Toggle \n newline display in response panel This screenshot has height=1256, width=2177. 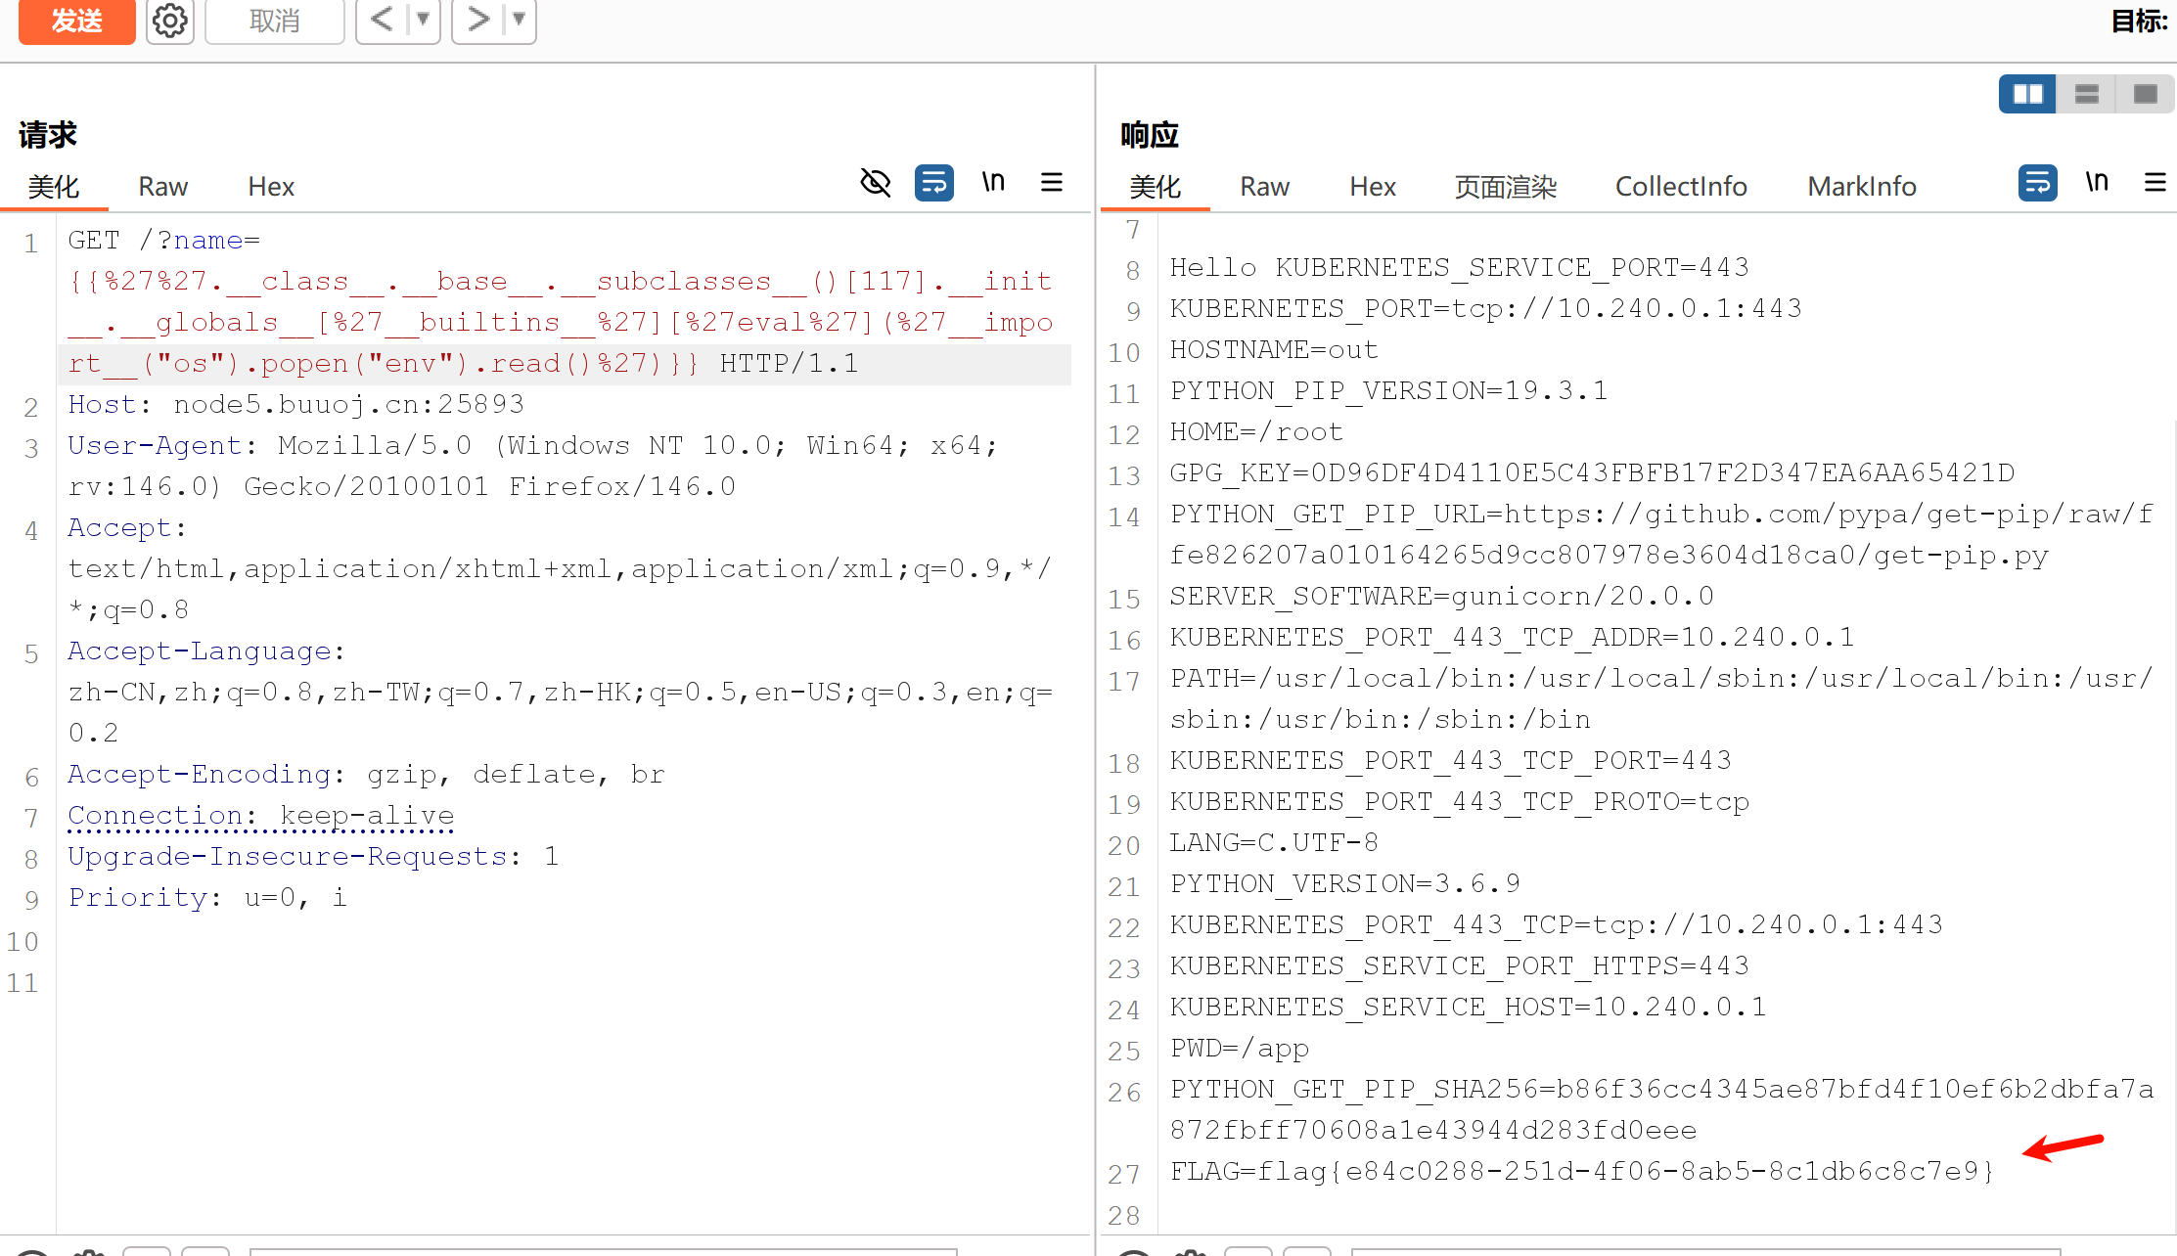2096,183
